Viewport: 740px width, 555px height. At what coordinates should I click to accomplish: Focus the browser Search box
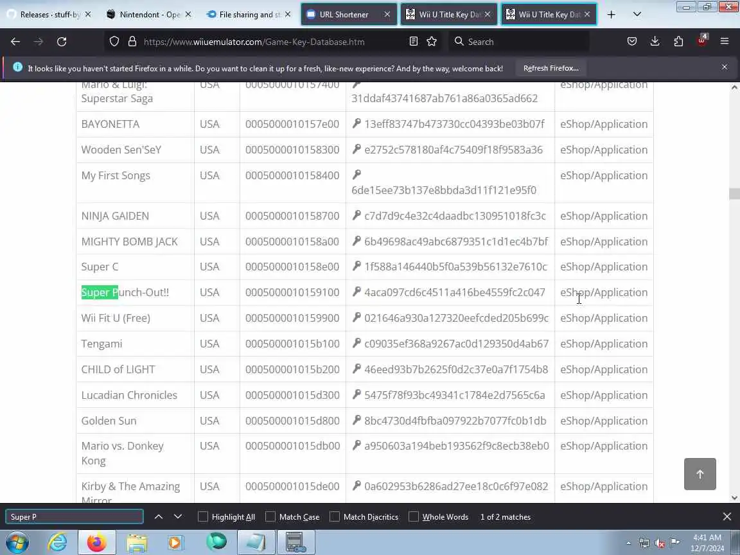(x=519, y=42)
